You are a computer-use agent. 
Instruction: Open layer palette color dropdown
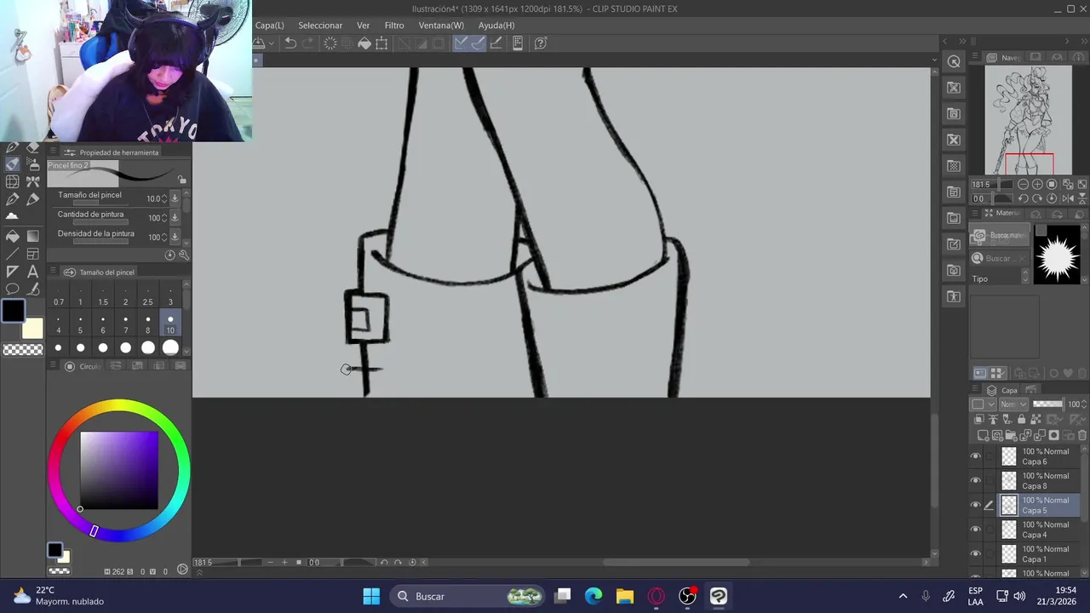point(983,404)
